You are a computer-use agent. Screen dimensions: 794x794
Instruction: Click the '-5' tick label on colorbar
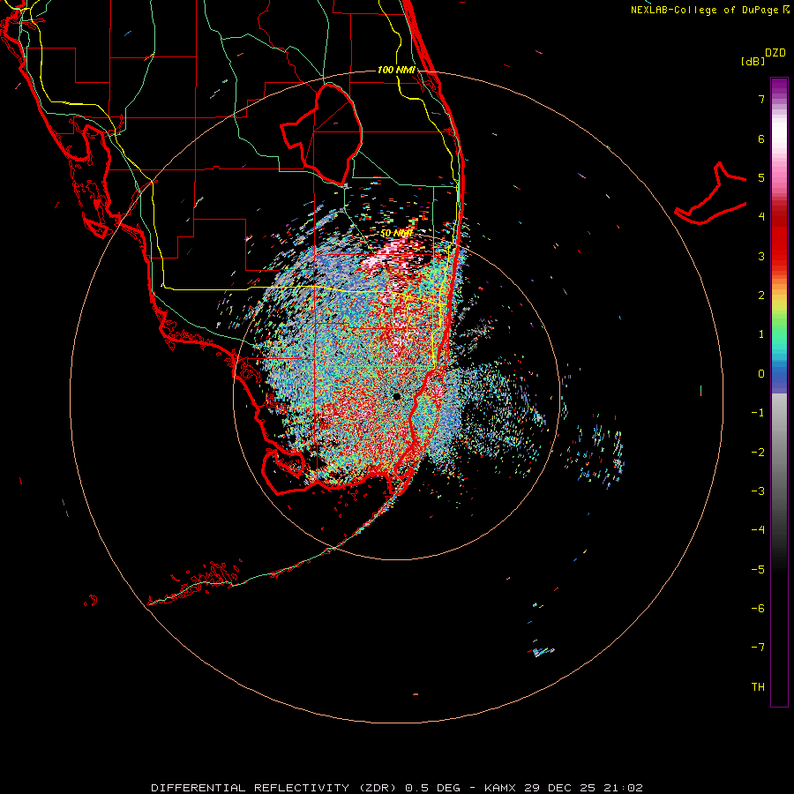pyautogui.click(x=758, y=570)
